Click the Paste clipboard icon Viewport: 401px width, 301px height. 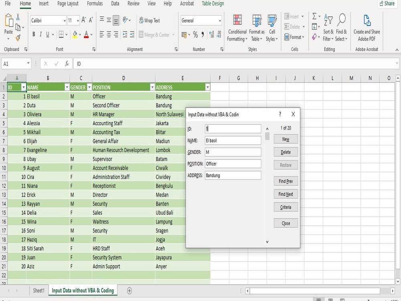pos(9,21)
